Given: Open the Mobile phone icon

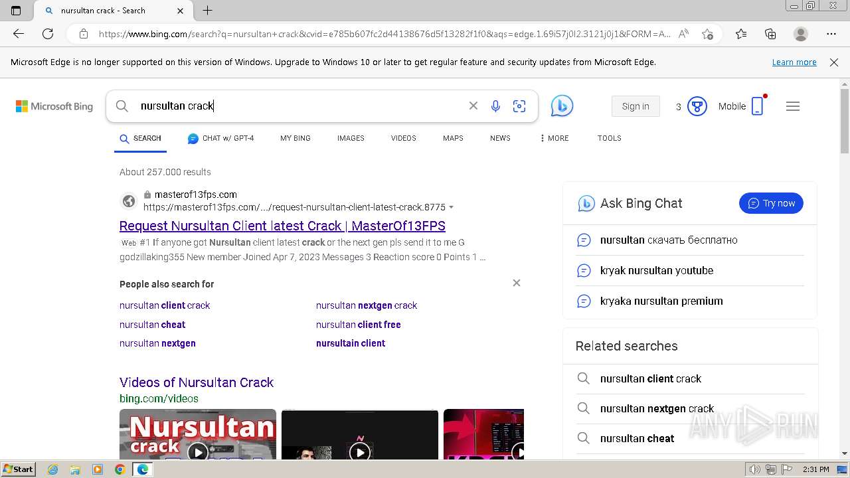Looking at the screenshot, I should [758, 106].
